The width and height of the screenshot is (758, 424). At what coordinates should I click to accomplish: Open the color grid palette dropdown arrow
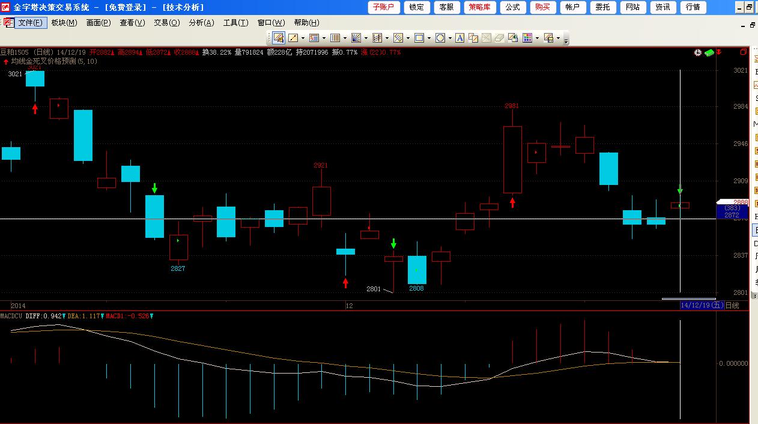click(537, 38)
